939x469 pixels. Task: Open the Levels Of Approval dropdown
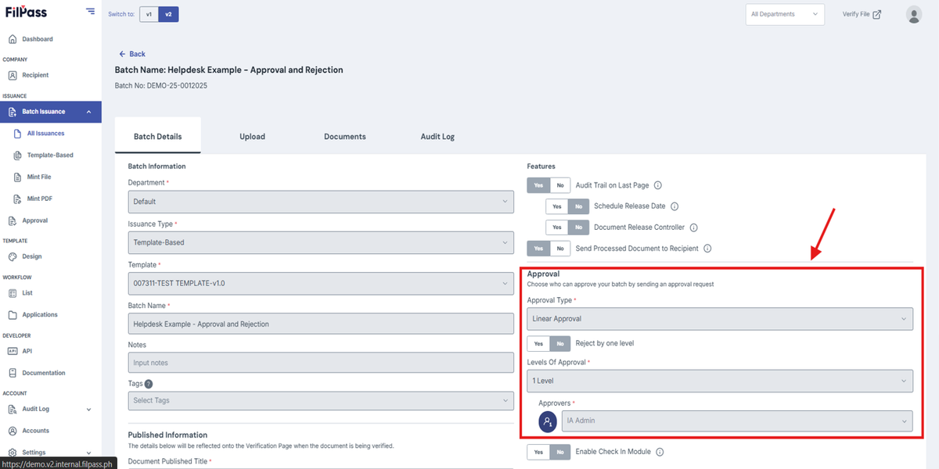[720, 381]
